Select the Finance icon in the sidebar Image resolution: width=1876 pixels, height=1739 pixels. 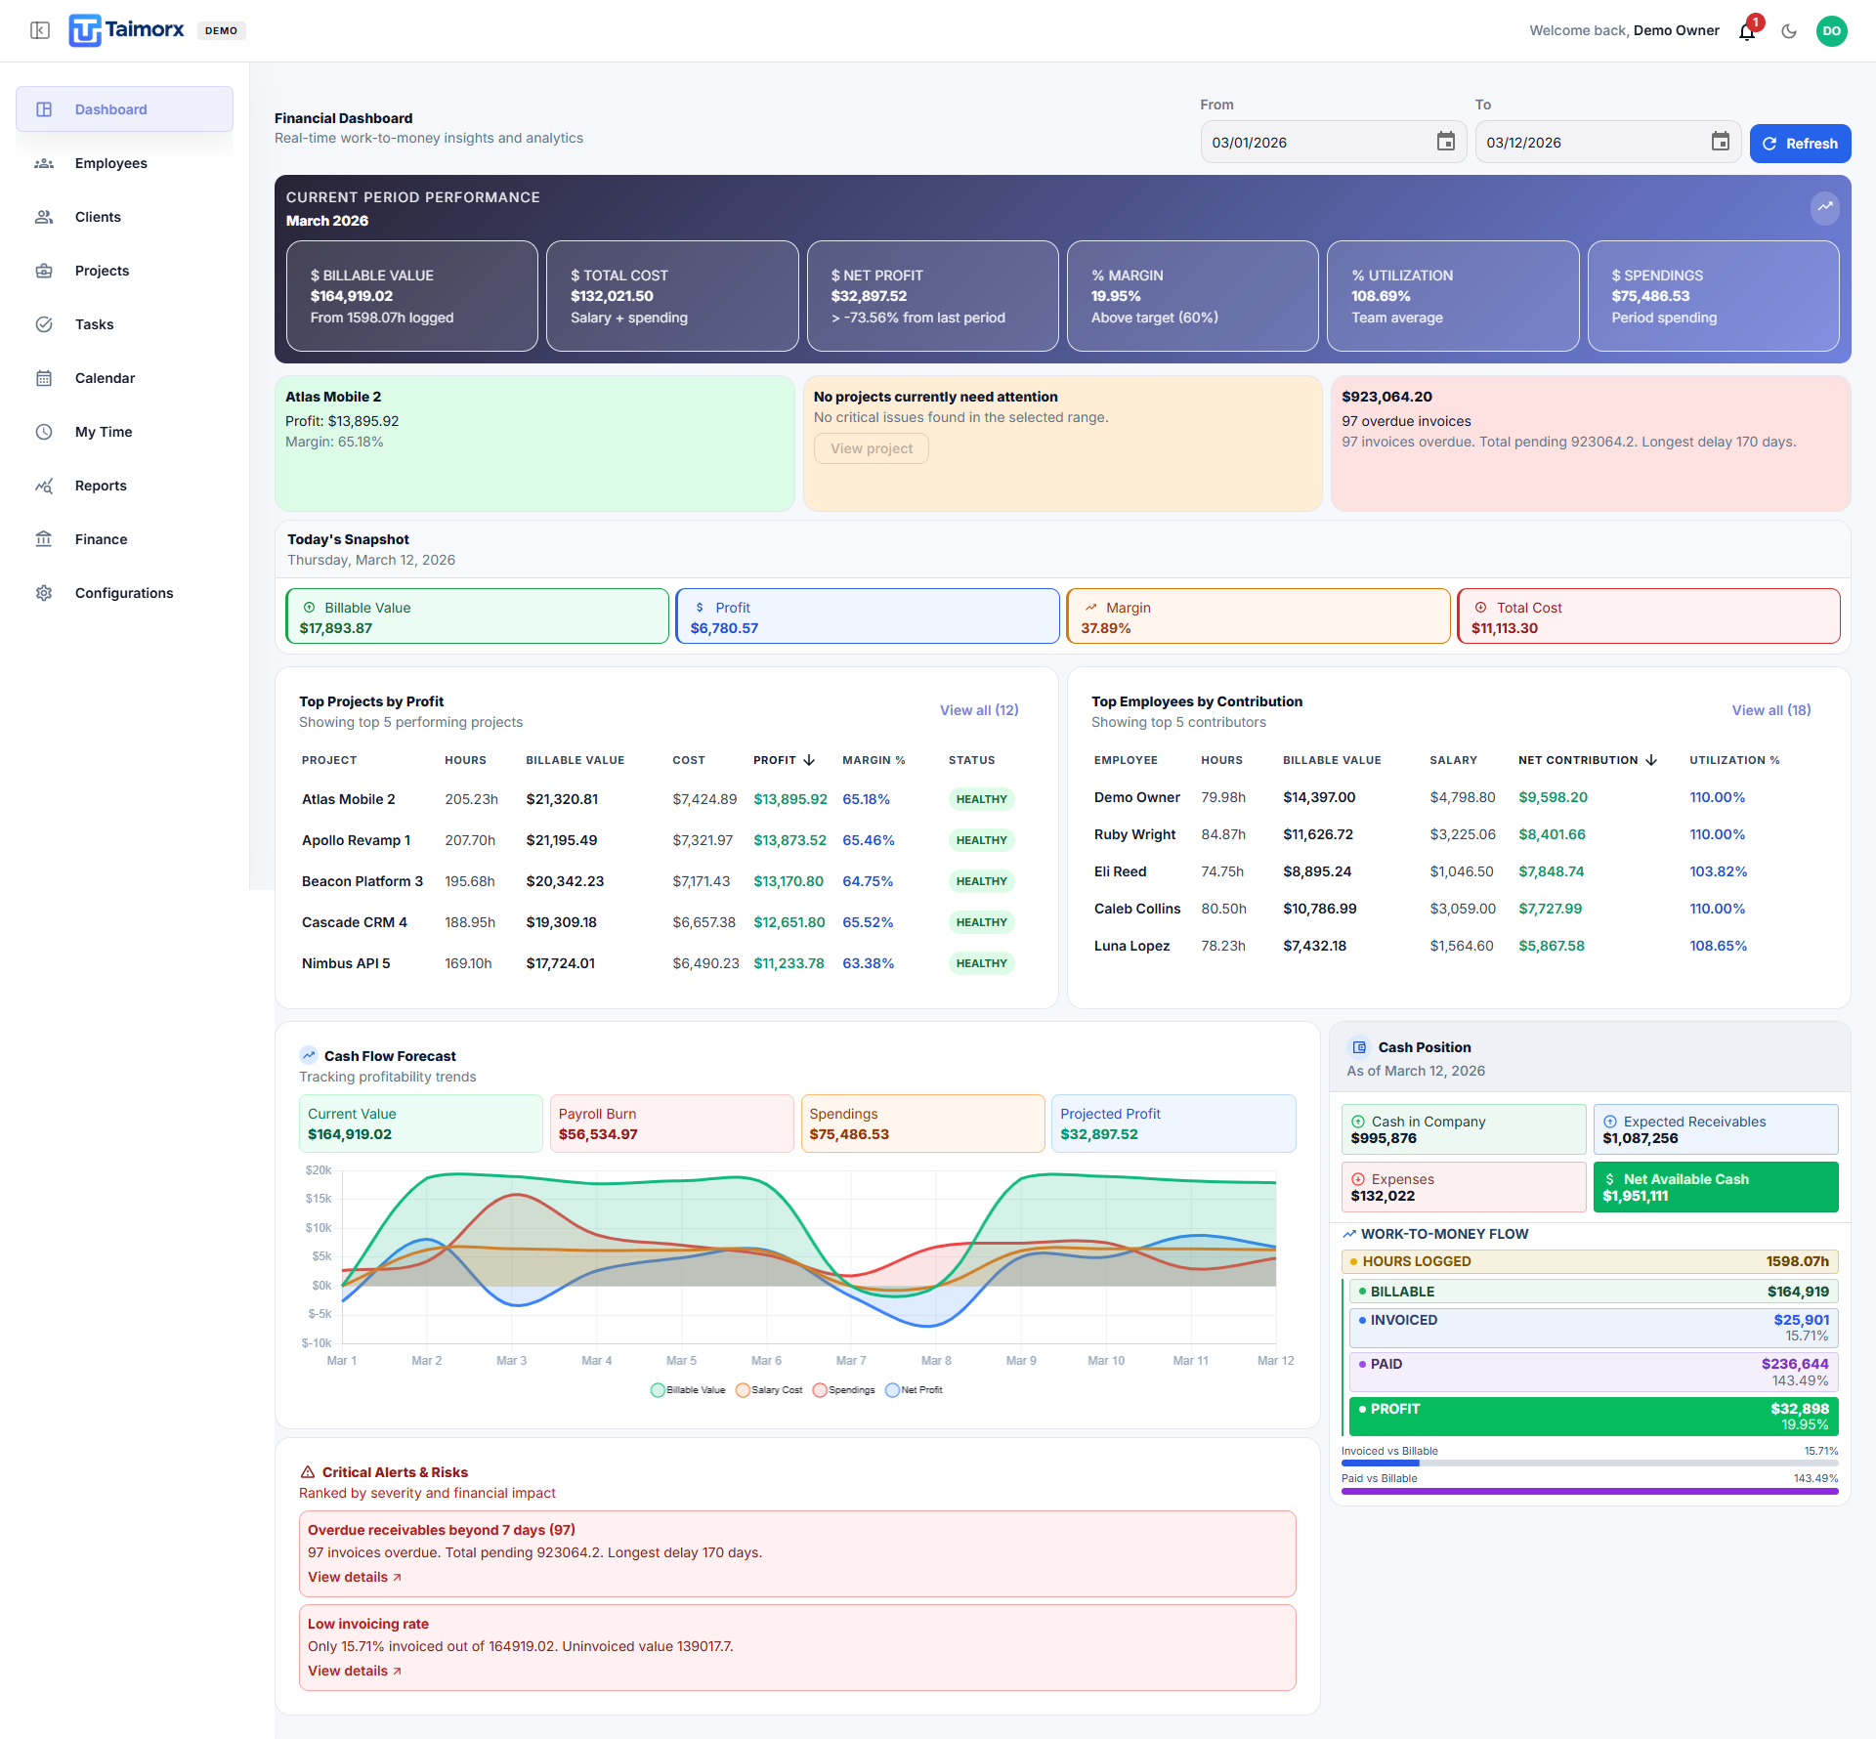click(45, 538)
